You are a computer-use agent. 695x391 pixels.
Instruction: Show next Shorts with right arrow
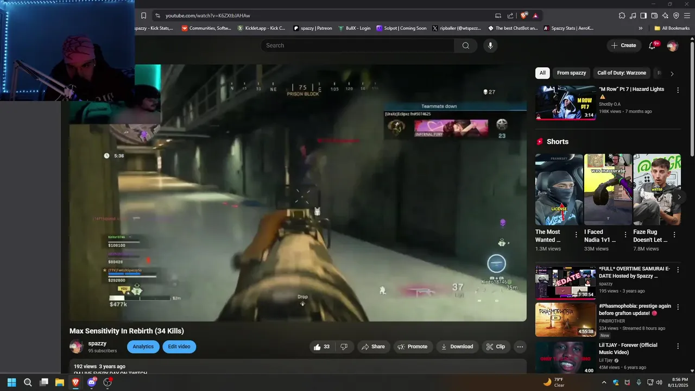[679, 197]
